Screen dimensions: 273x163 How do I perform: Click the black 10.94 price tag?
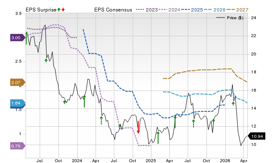pos(256,136)
